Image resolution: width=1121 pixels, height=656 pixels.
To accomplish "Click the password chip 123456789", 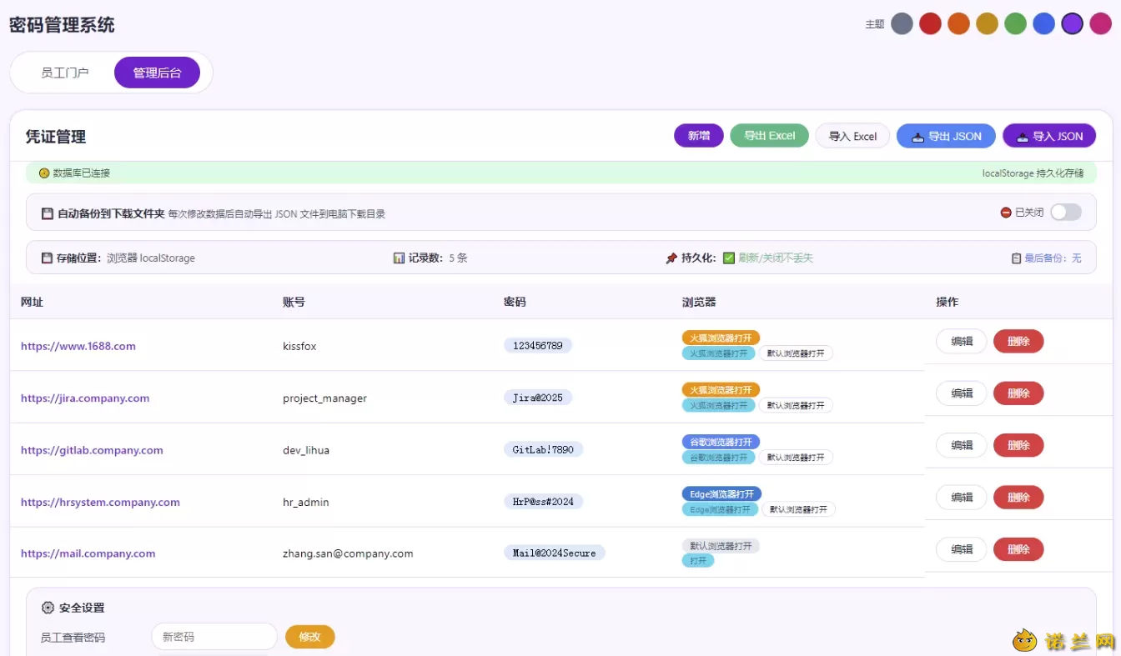I will (538, 345).
